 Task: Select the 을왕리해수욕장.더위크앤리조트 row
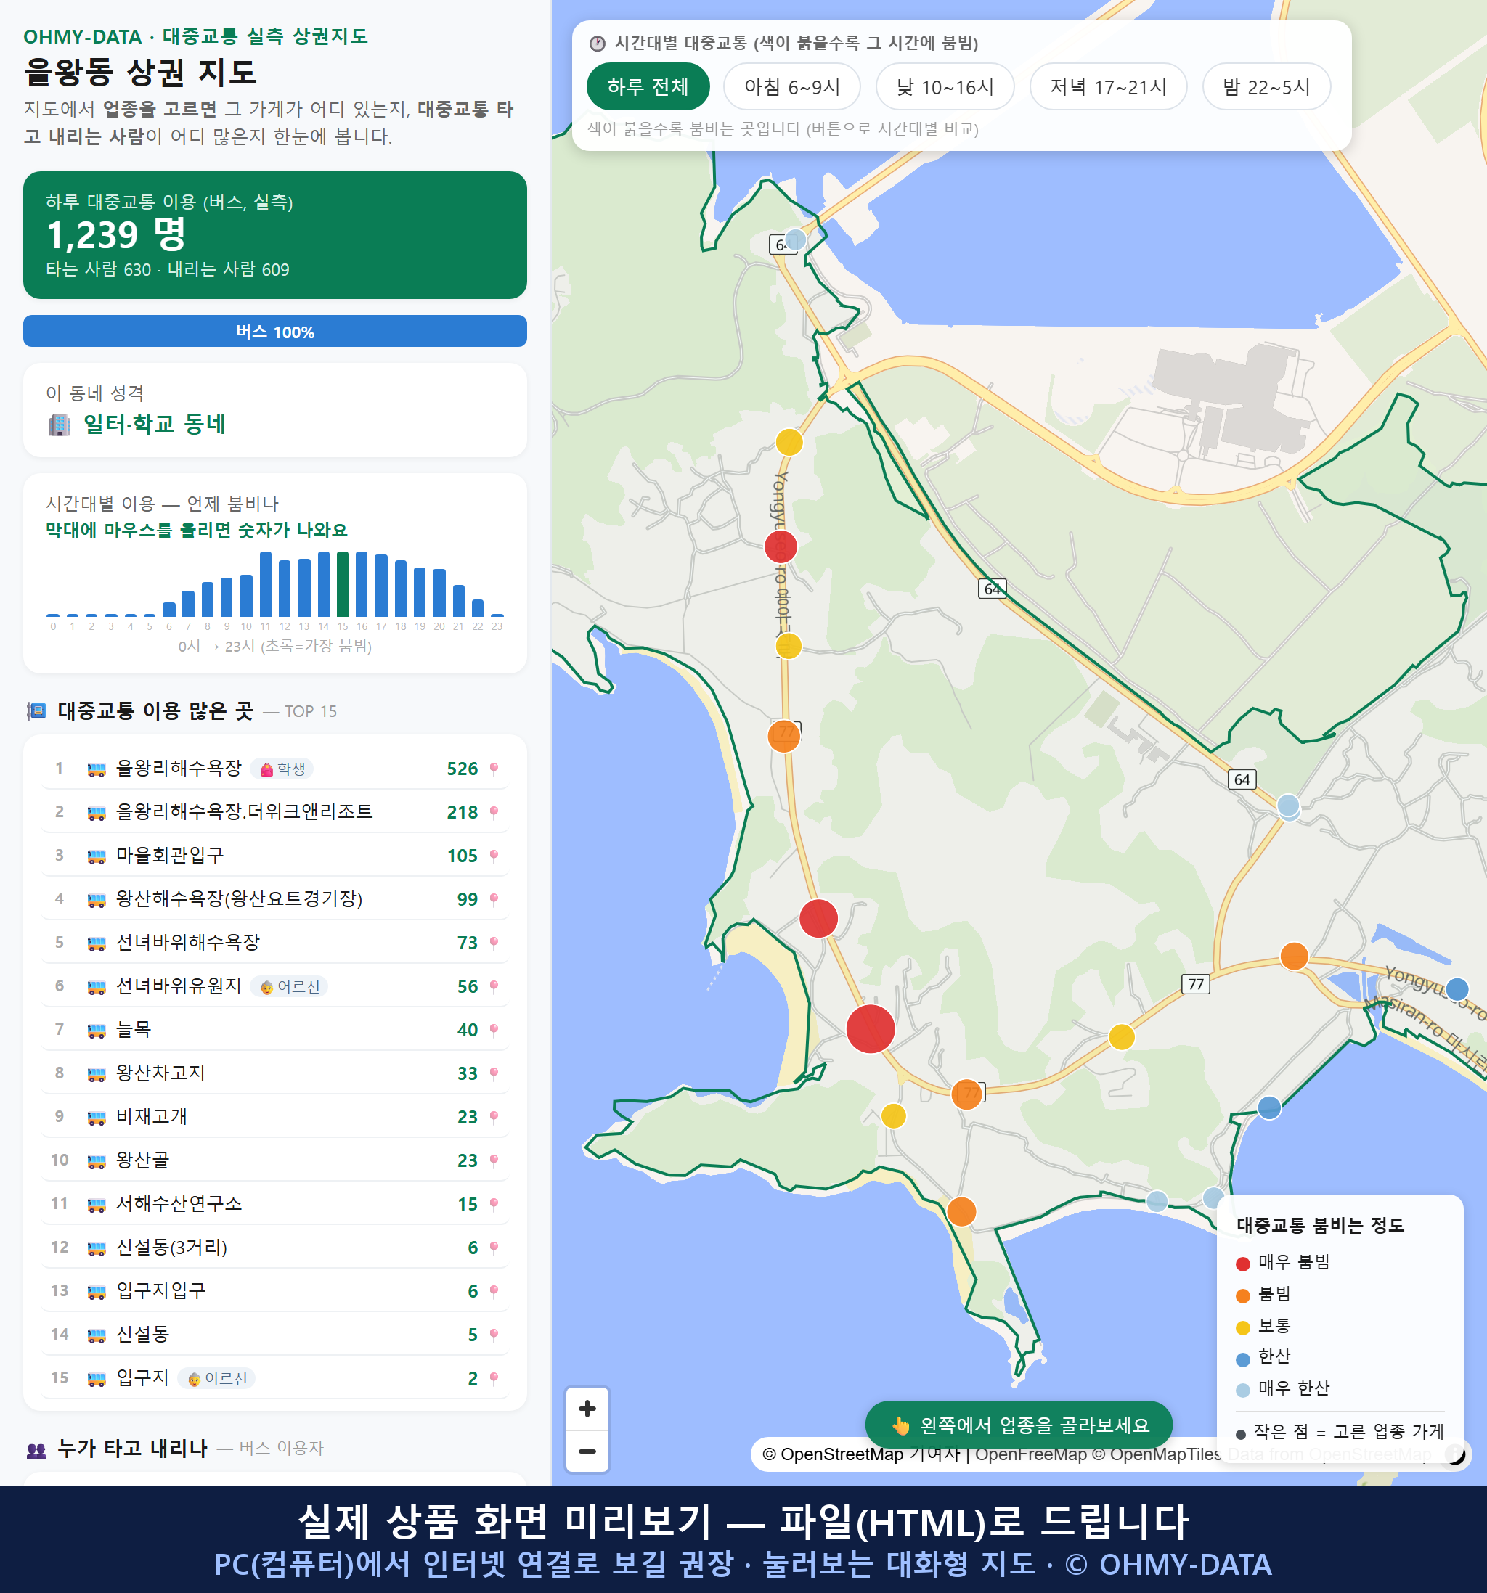coord(275,811)
